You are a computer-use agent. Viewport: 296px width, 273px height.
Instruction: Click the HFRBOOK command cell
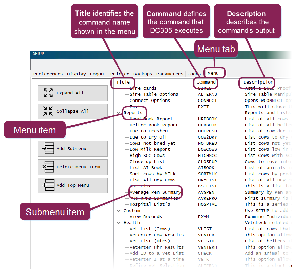pos(208,125)
